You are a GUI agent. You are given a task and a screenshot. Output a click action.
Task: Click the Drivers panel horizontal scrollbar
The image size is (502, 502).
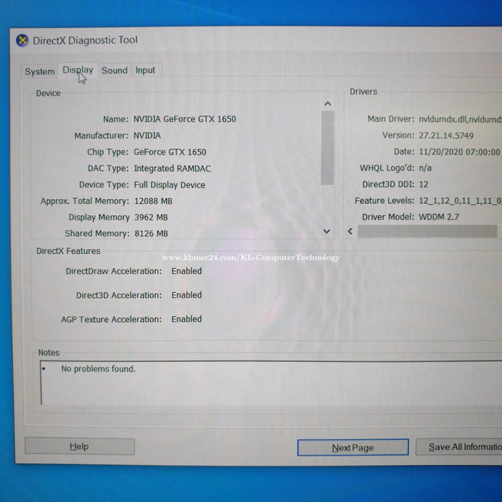[x=427, y=231]
